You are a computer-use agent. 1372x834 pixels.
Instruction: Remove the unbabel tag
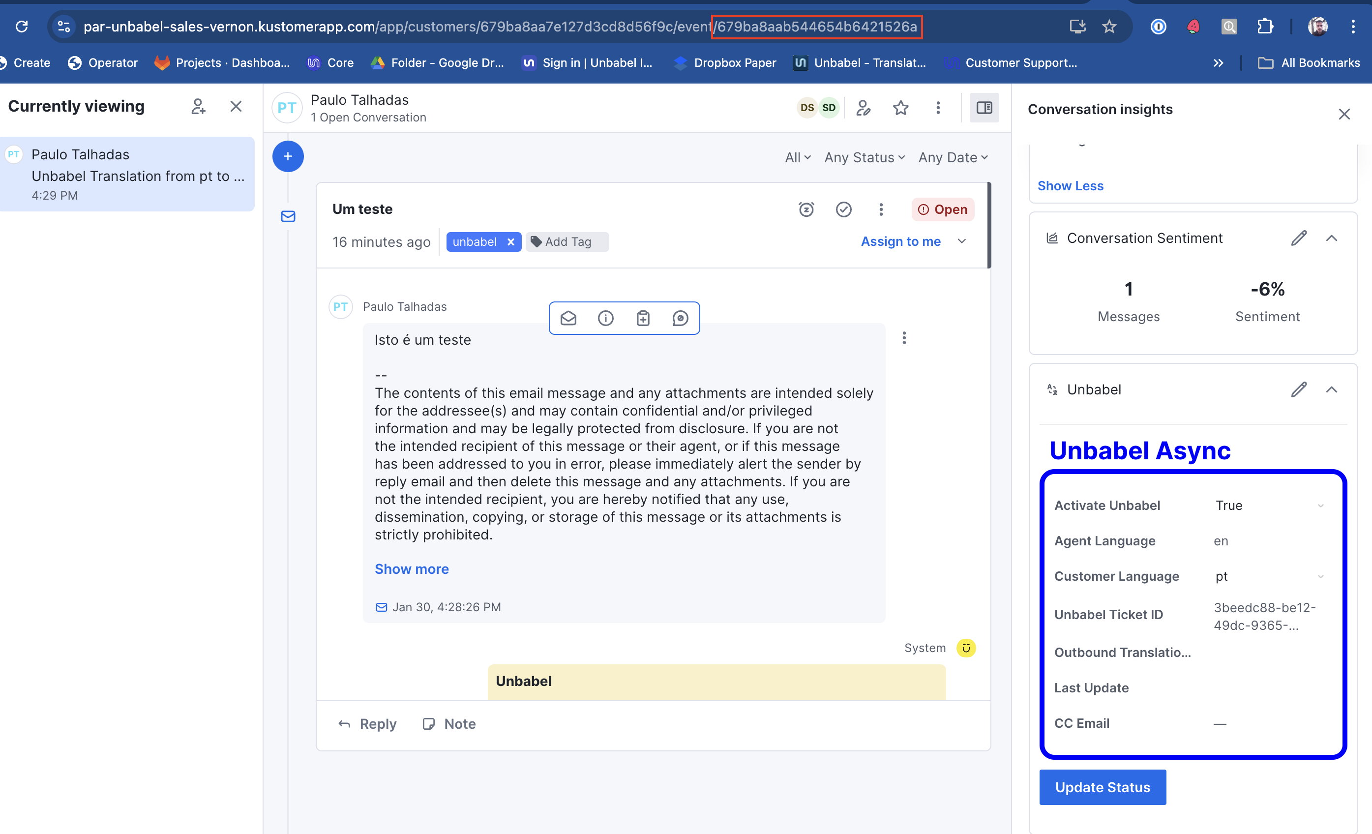(510, 242)
